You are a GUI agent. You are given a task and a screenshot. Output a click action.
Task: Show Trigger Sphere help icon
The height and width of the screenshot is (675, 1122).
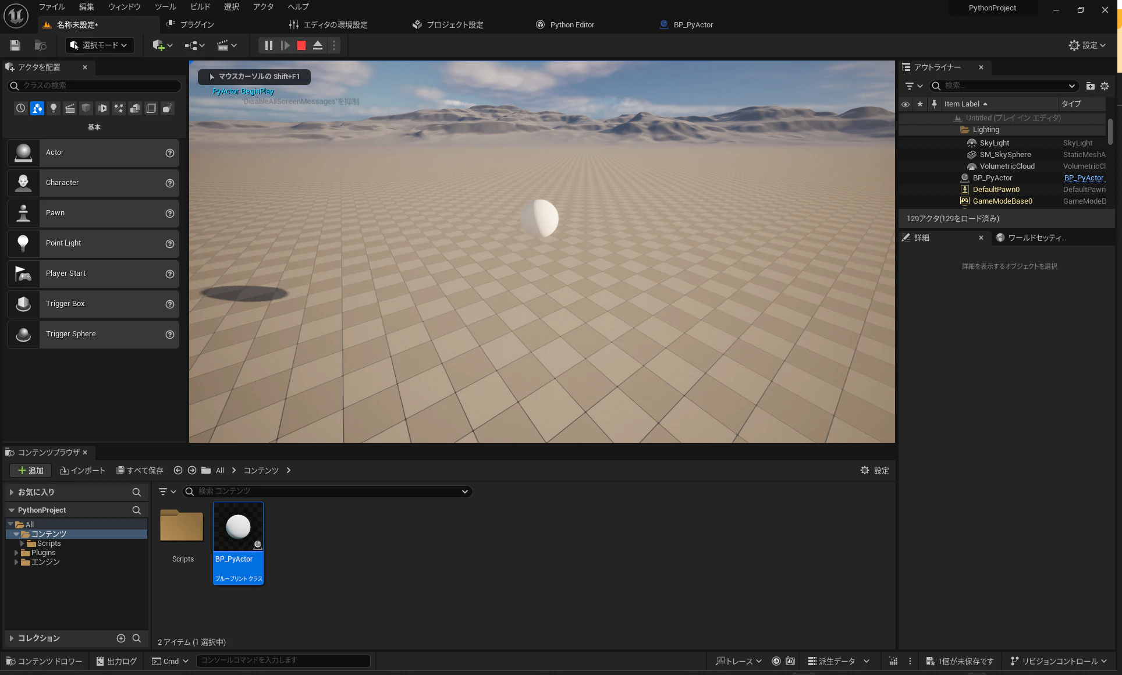(170, 335)
